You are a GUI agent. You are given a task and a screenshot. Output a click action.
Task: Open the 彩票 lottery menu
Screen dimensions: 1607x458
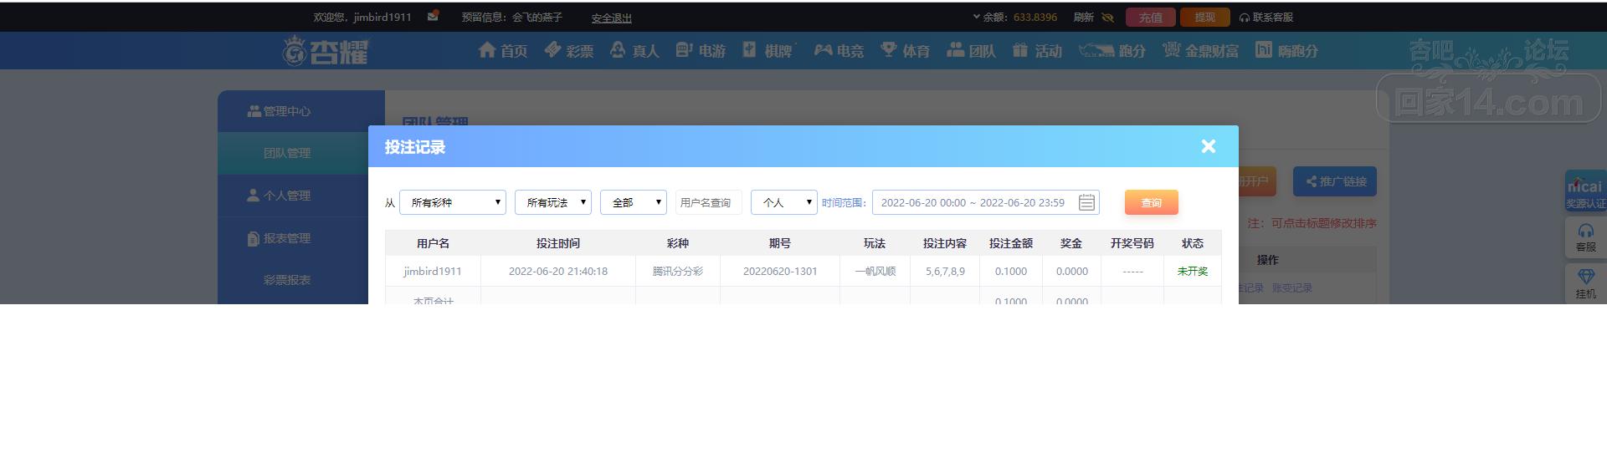tap(569, 50)
